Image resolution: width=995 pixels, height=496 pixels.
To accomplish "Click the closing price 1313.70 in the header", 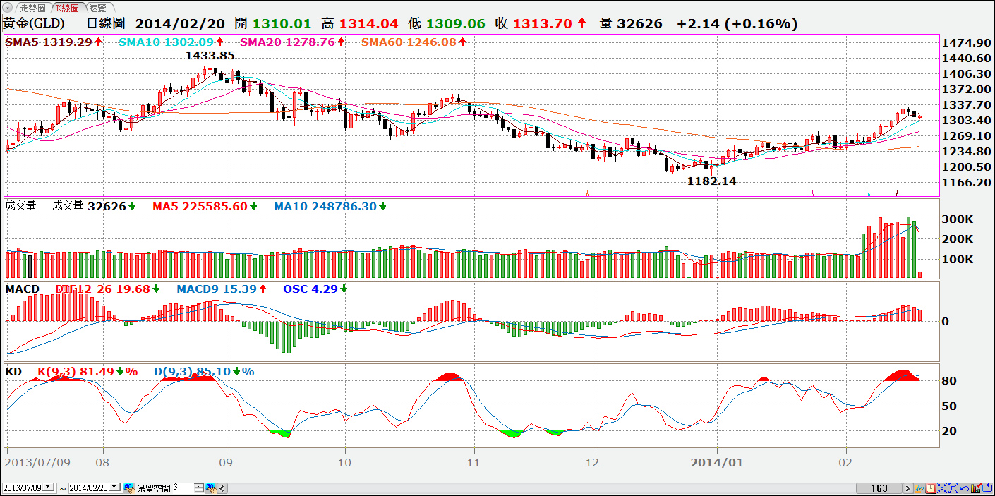I will click(542, 23).
